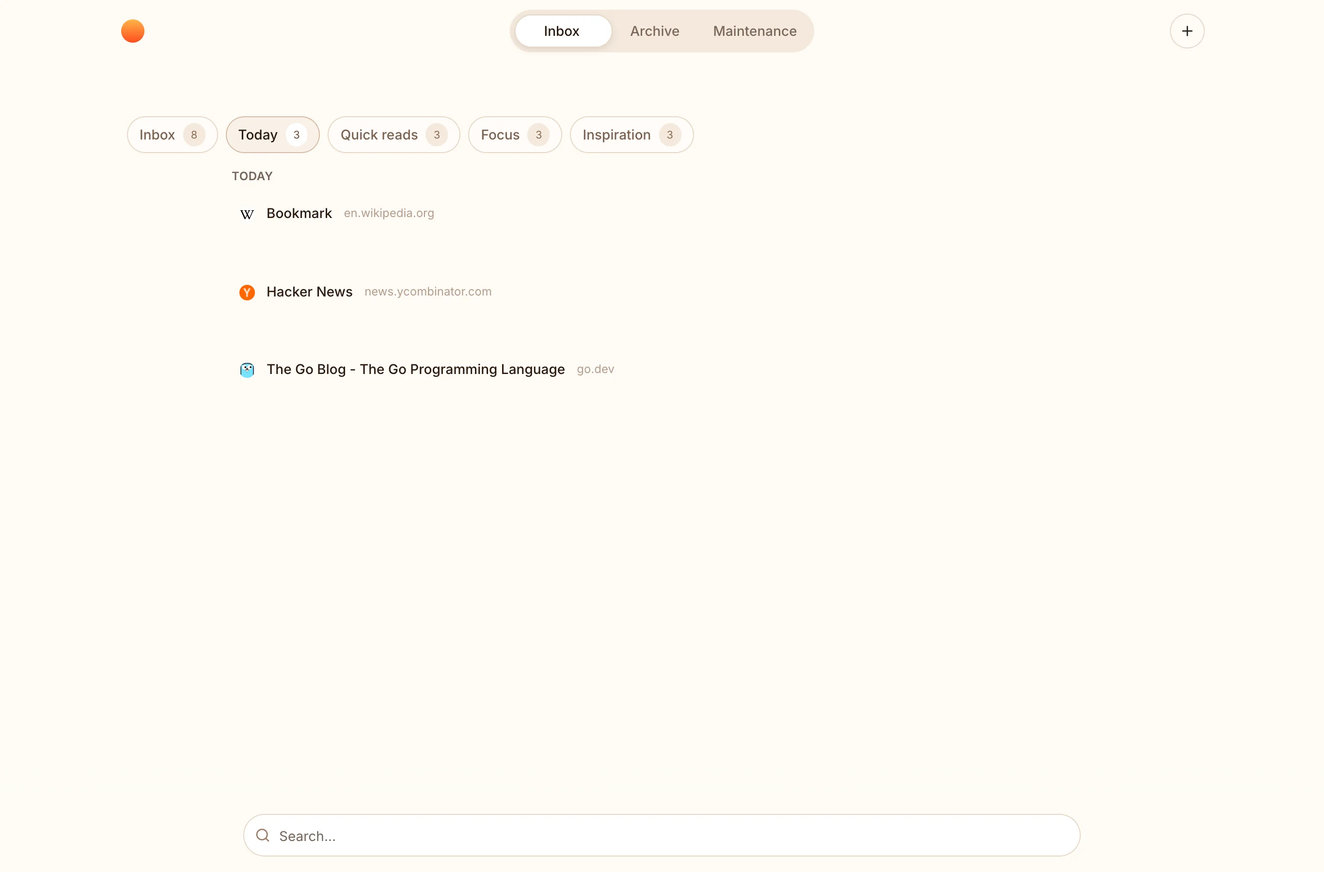
Task: Select the Focus filter chip
Action: click(515, 135)
